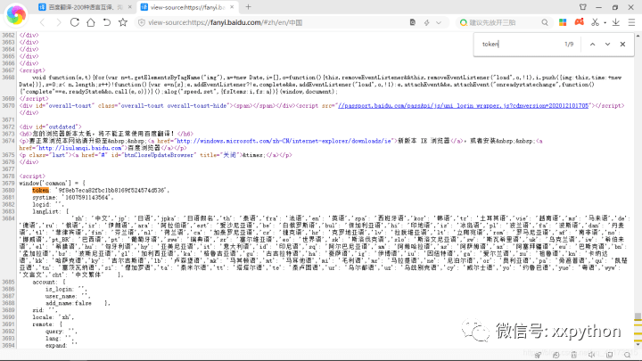Click the address bar URL field

pyautogui.click(x=276, y=22)
